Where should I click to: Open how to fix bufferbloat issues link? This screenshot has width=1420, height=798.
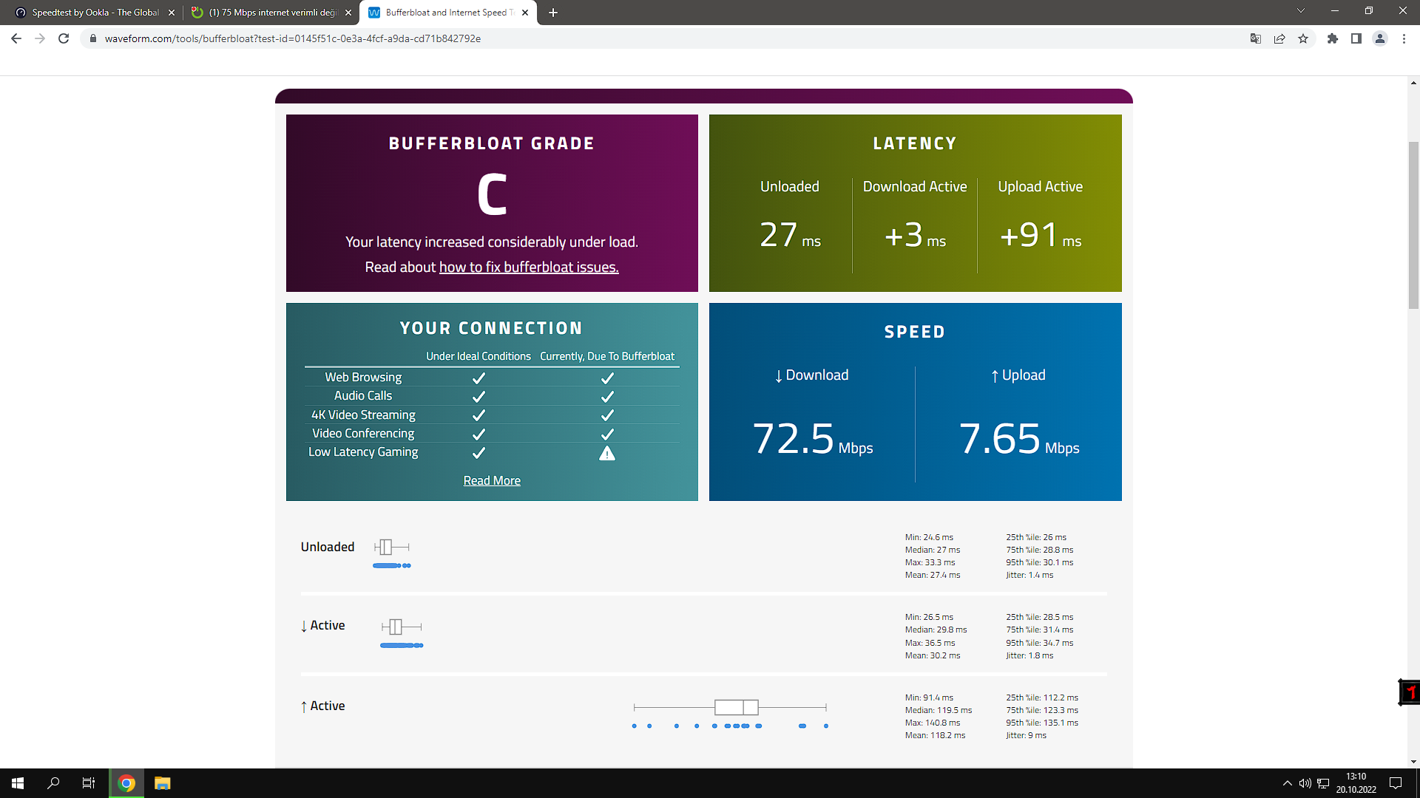[x=529, y=267]
